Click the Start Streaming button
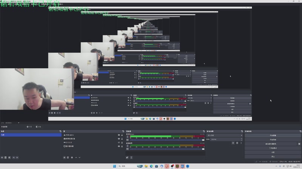 [x=273, y=136]
